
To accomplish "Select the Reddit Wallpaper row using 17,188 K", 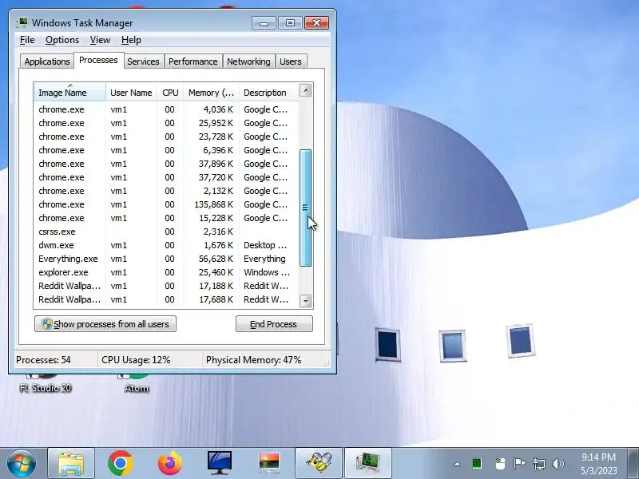I will point(166,286).
